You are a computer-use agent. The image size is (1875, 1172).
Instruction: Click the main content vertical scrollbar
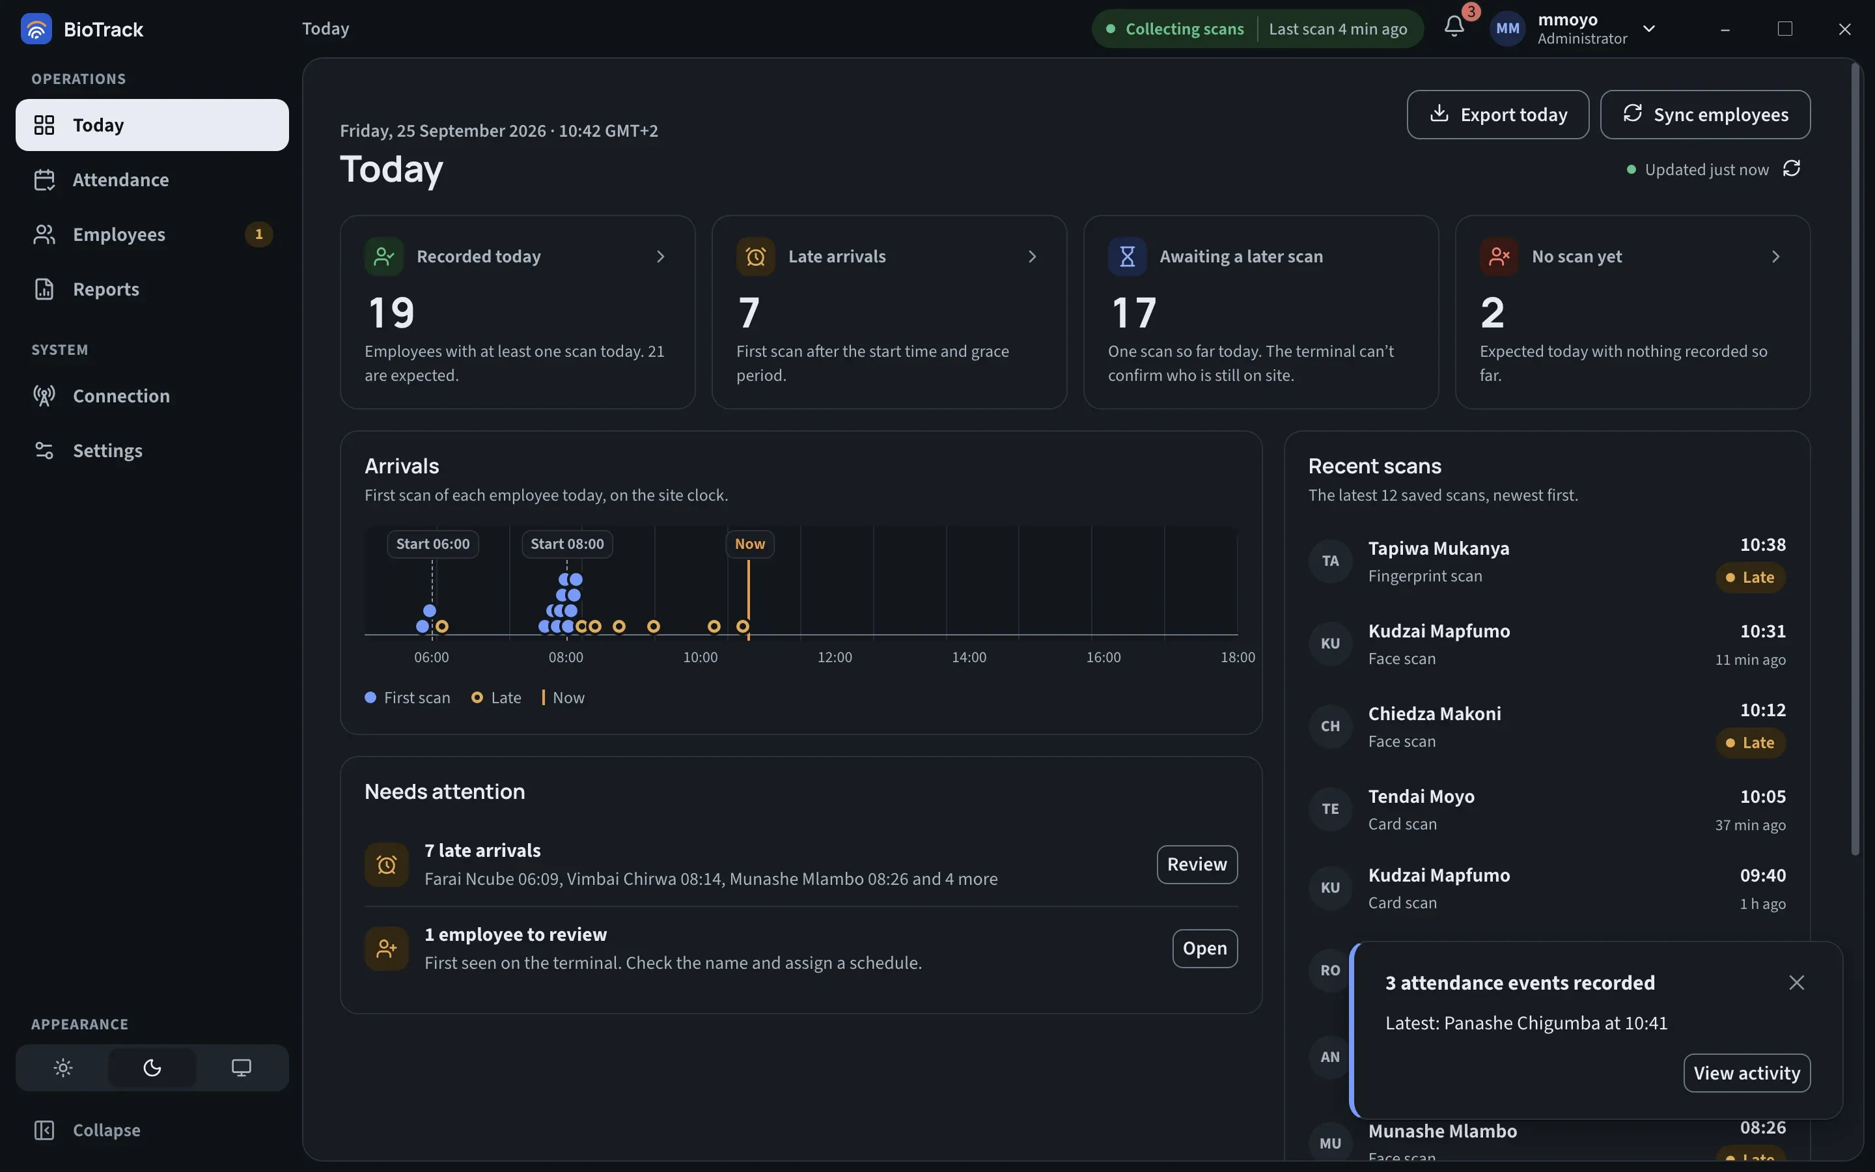(1855, 460)
